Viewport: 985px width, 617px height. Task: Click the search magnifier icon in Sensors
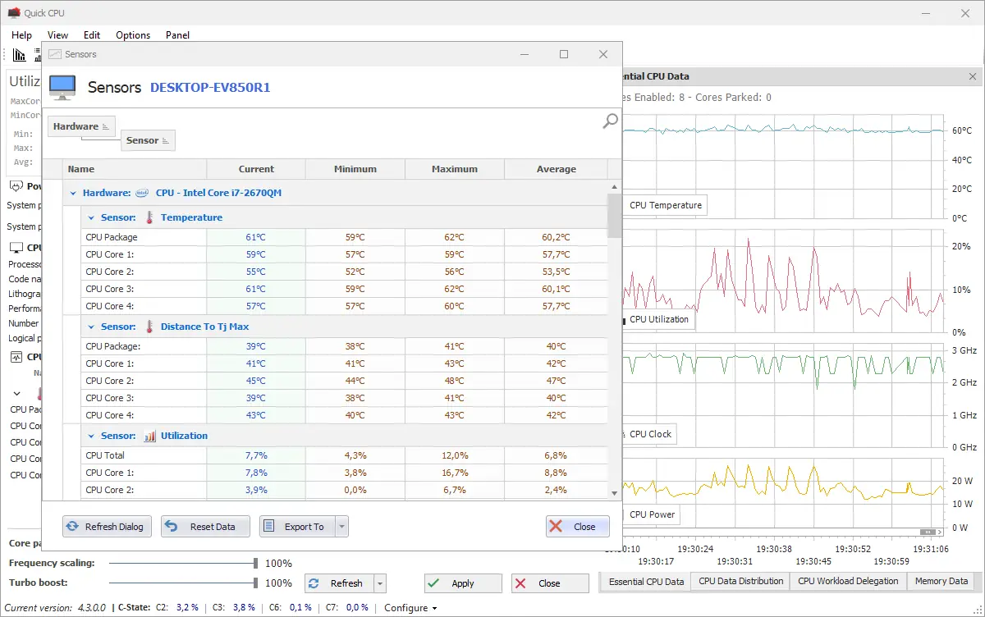pyautogui.click(x=610, y=121)
